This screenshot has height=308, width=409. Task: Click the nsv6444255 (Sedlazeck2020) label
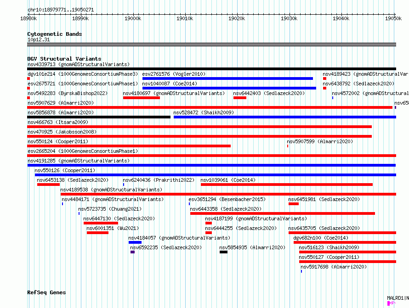coord(241,228)
